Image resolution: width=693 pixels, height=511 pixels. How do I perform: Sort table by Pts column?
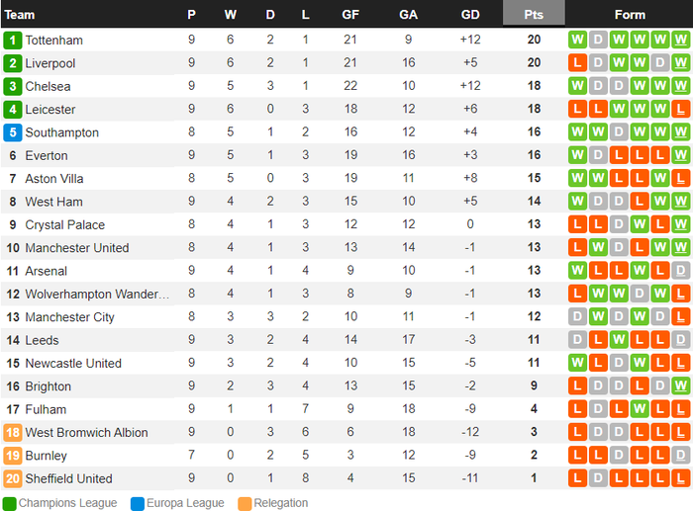click(x=534, y=15)
